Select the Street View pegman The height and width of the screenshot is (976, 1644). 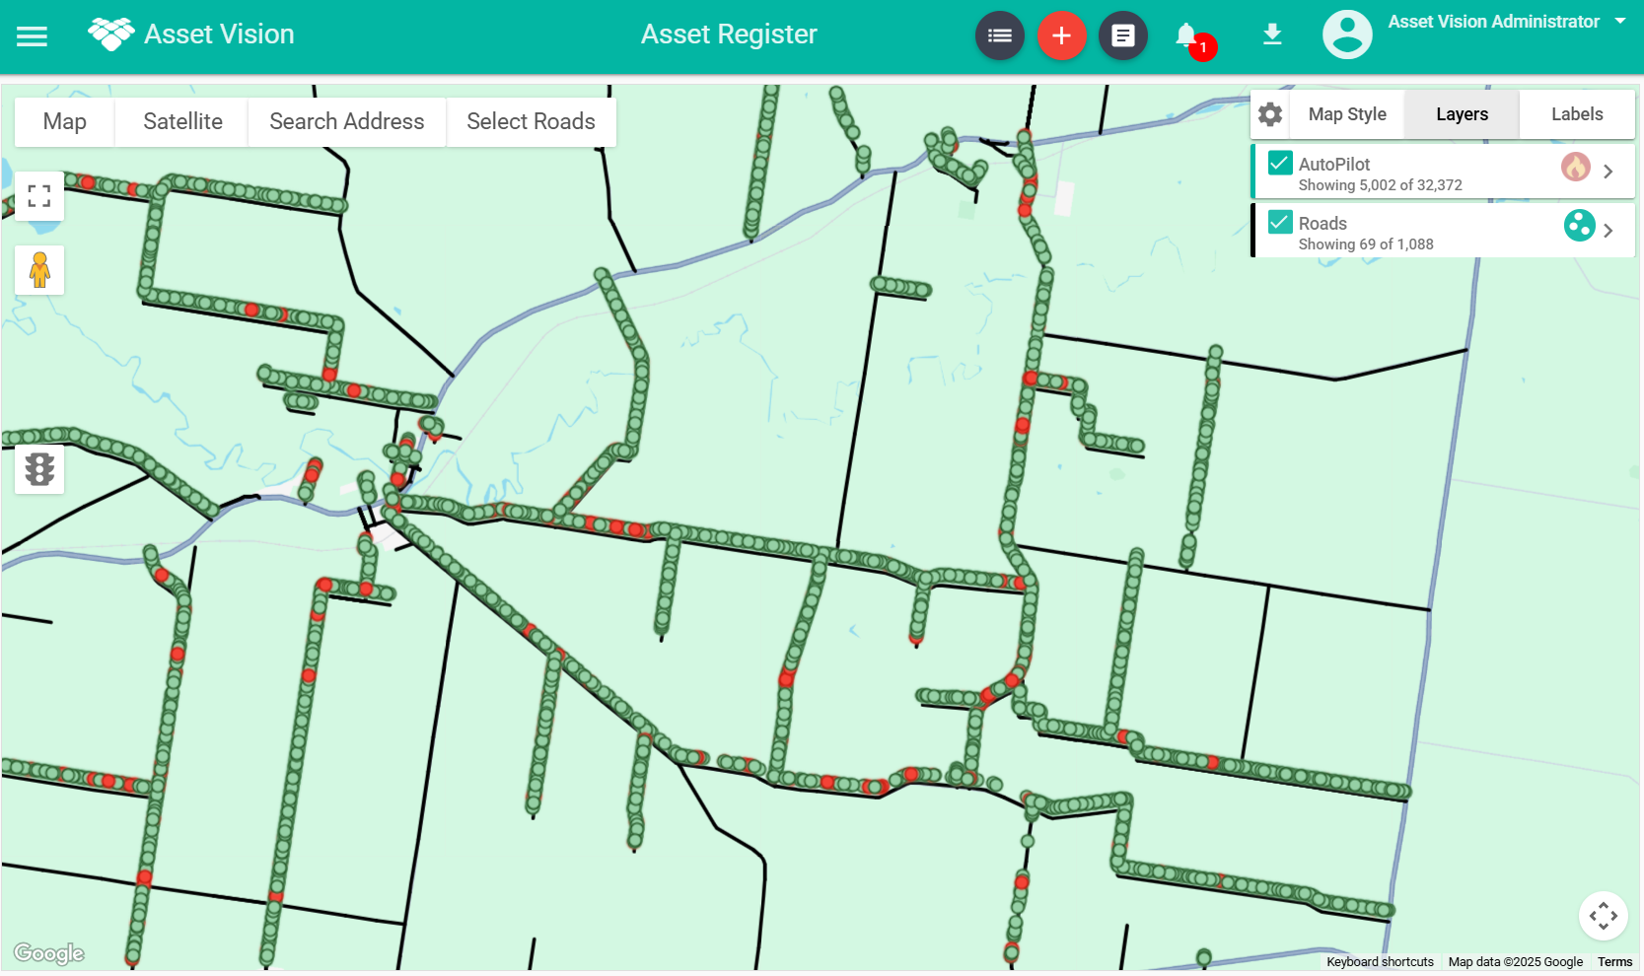(x=39, y=270)
